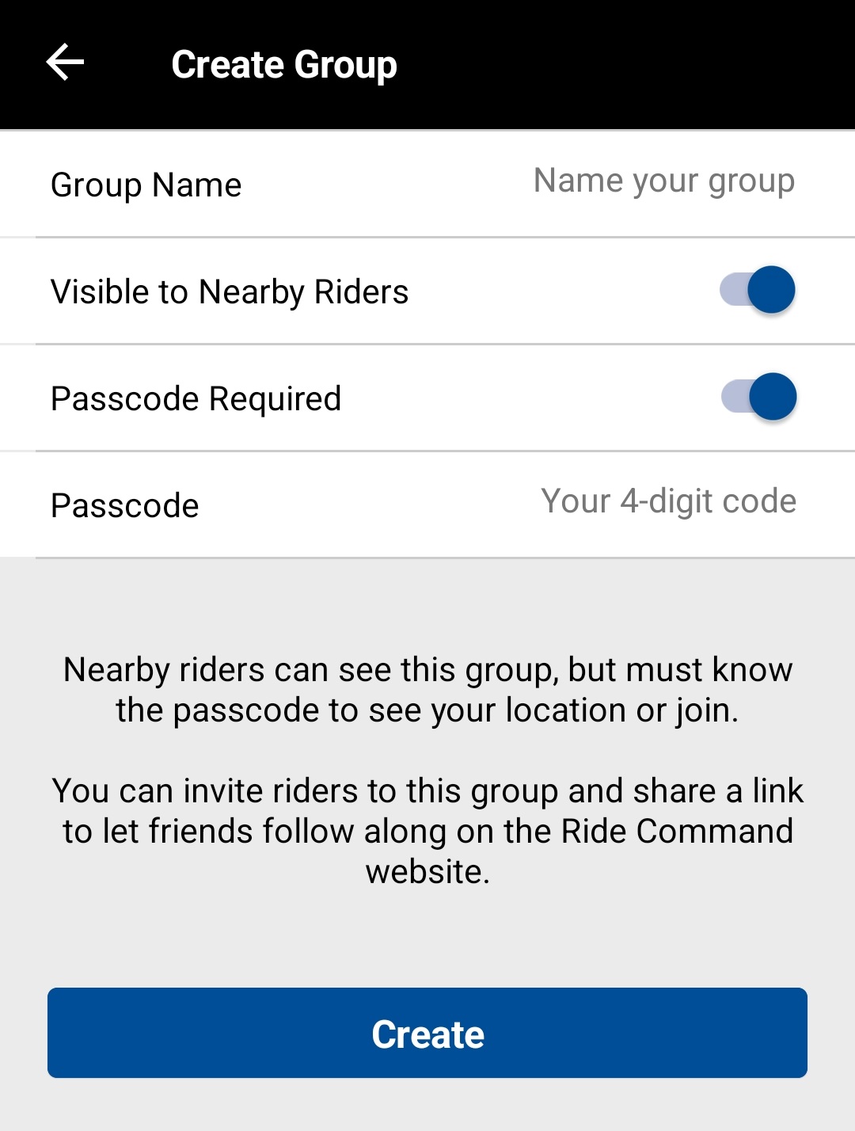Tap the 'Visible to Nearby Riders' label text
This screenshot has height=1131, width=855.
230,292
